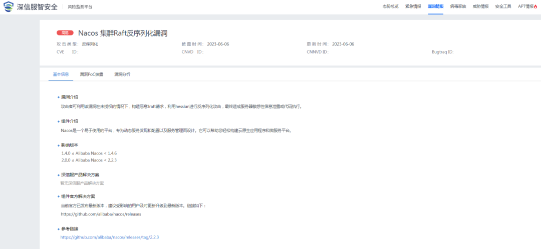Image resolution: width=541 pixels, height=249 pixels.
Task: Switch to the 漏洞PoC披露 tab
Action: [92, 74]
